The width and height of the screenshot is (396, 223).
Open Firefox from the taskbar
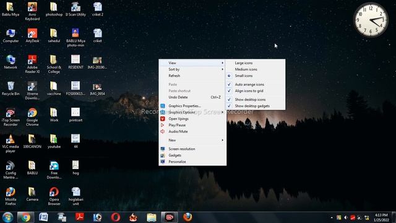[187, 217]
